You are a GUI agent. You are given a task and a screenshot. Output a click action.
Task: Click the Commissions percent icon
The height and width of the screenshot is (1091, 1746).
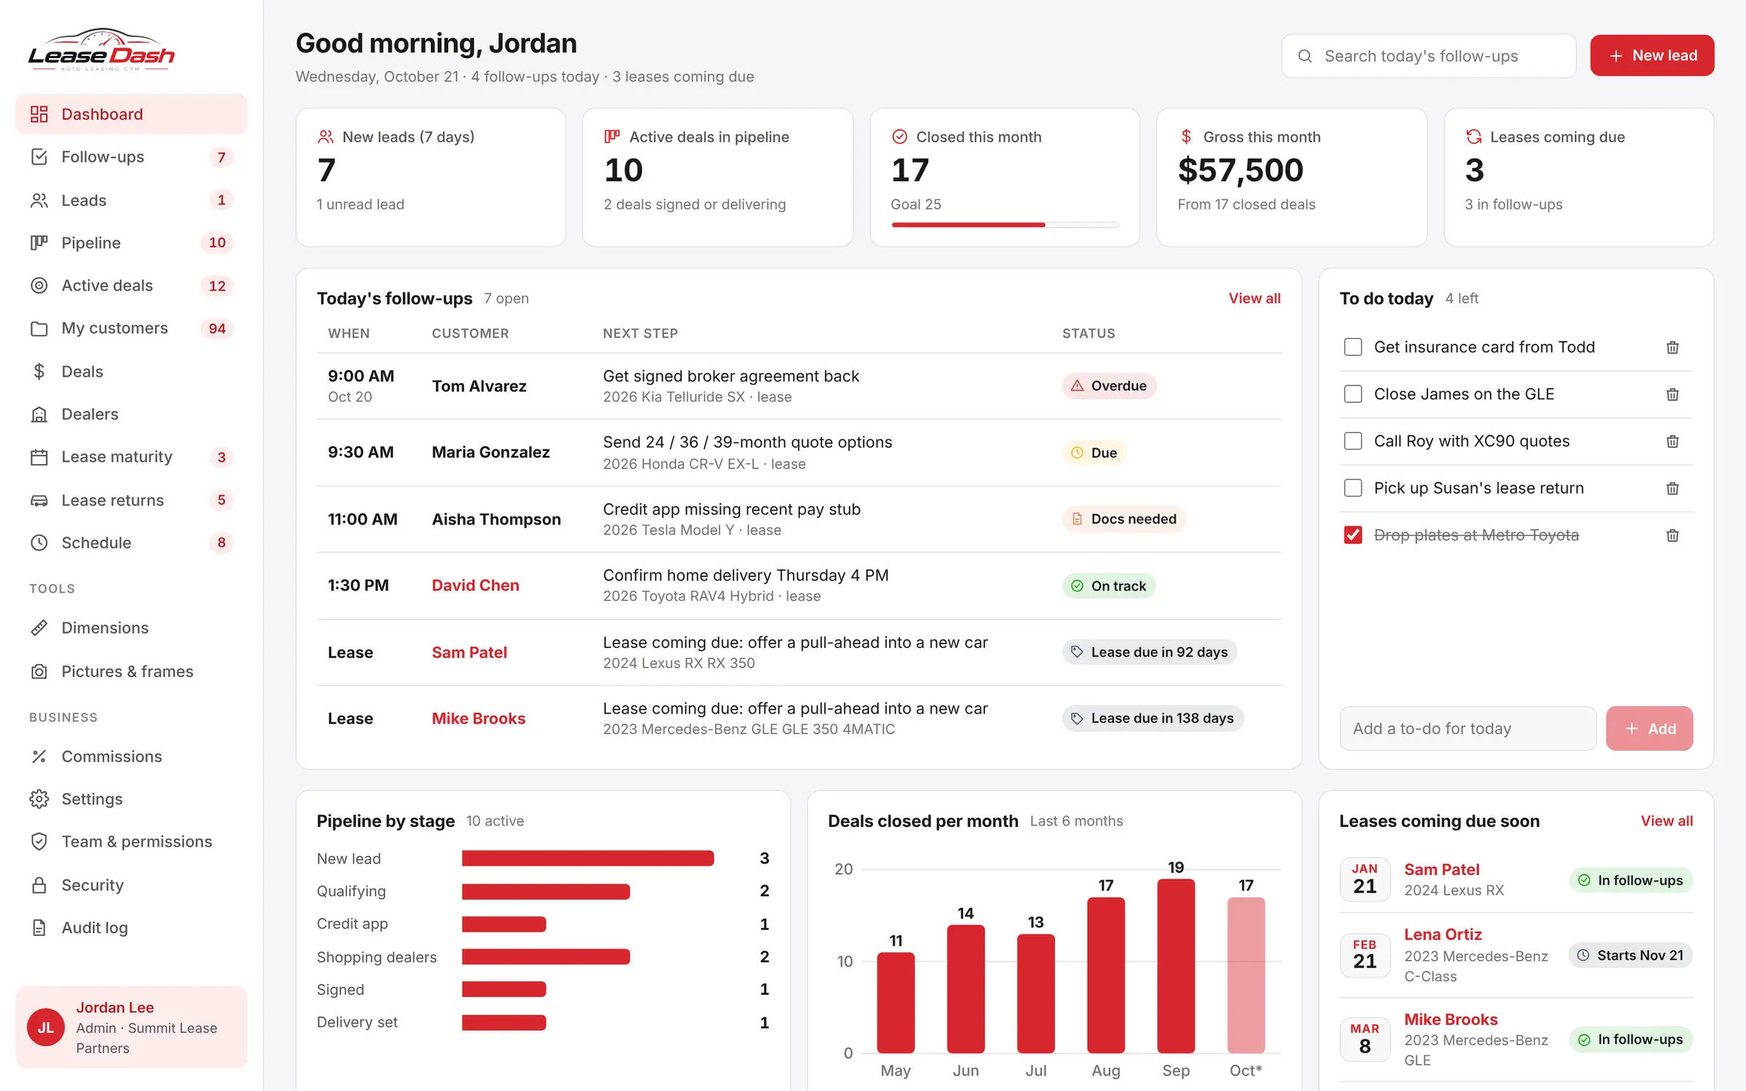(39, 756)
